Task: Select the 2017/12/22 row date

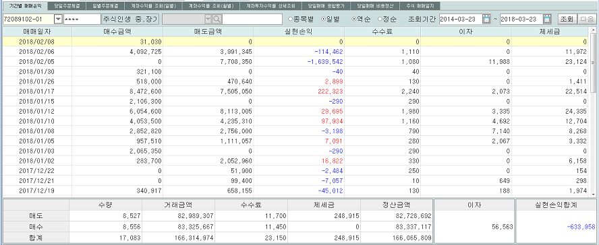Action: click(x=36, y=170)
